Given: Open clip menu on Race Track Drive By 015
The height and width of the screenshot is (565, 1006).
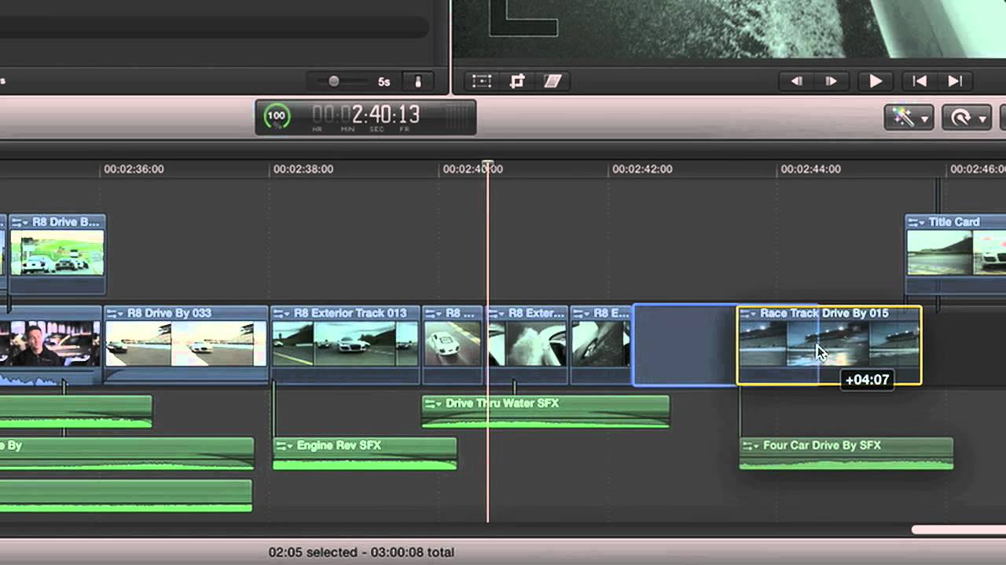Looking at the screenshot, I should pyautogui.click(x=749, y=313).
